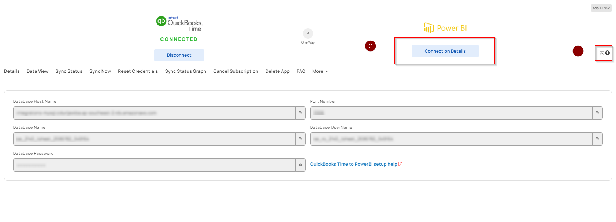Click the App ID: 952 badge
616x222 pixels.
click(x=601, y=8)
